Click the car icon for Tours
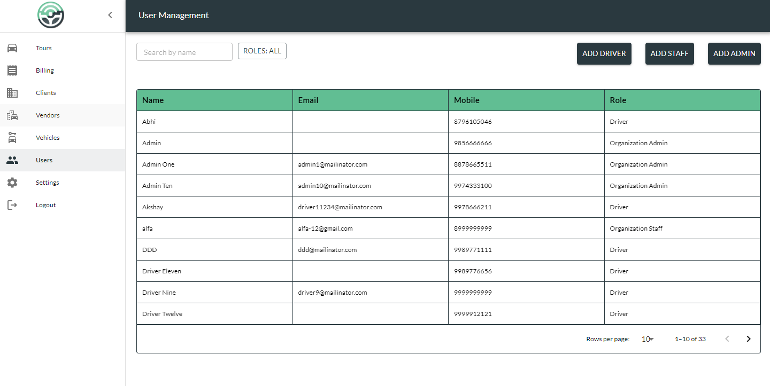770x386 pixels. [12, 48]
